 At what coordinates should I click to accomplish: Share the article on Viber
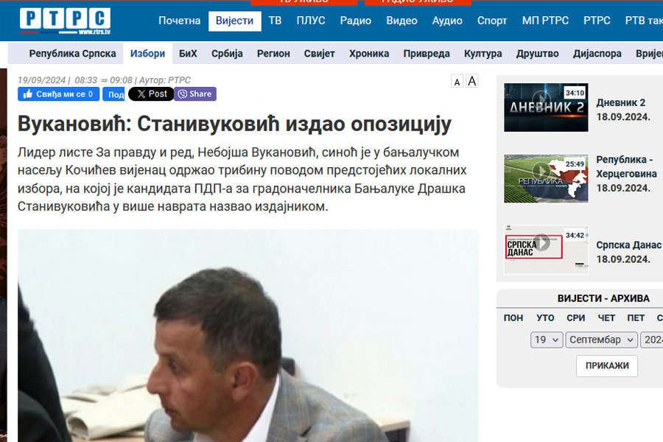(195, 94)
